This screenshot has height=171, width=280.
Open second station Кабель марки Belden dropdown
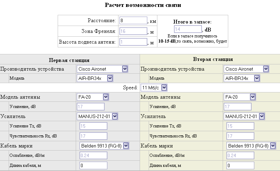251,146
